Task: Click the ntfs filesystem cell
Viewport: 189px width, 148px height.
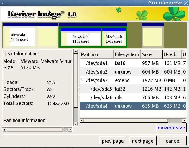Action: [119, 97]
